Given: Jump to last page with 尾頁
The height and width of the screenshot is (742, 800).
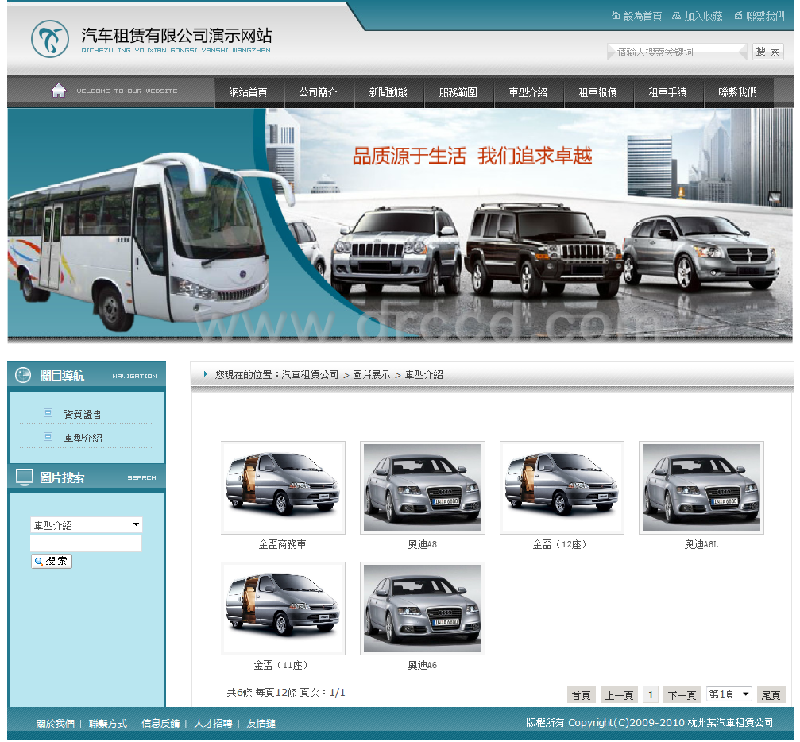Looking at the screenshot, I should click(771, 695).
